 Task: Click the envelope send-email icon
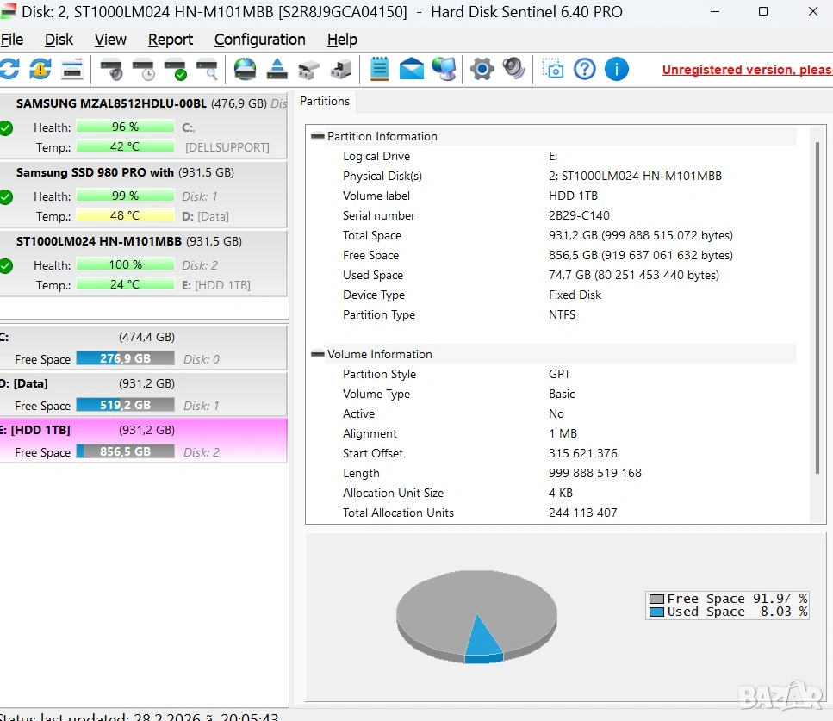tap(412, 69)
